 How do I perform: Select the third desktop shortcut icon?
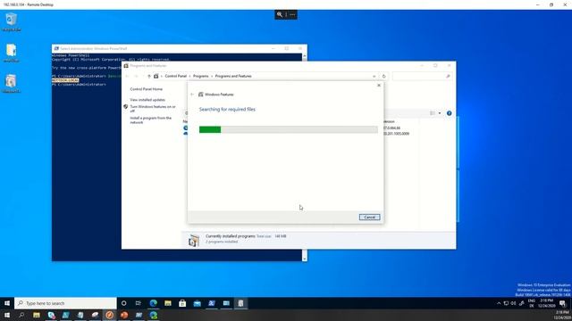[12, 83]
